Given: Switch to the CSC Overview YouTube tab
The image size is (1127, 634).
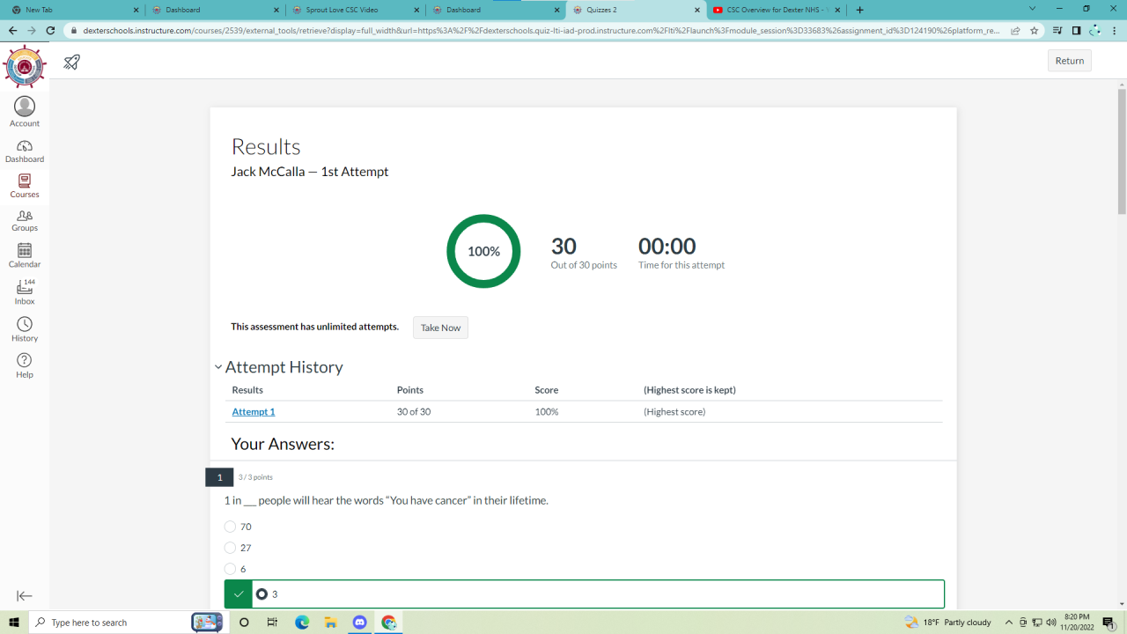Looking at the screenshot, I should coord(777,10).
